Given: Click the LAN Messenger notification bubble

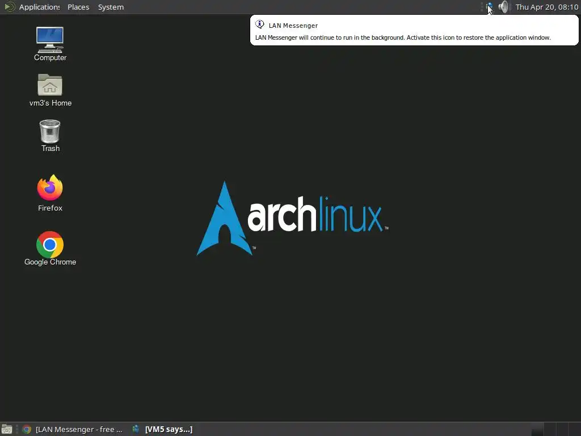Looking at the screenshot, I should (x=414, y=31).
